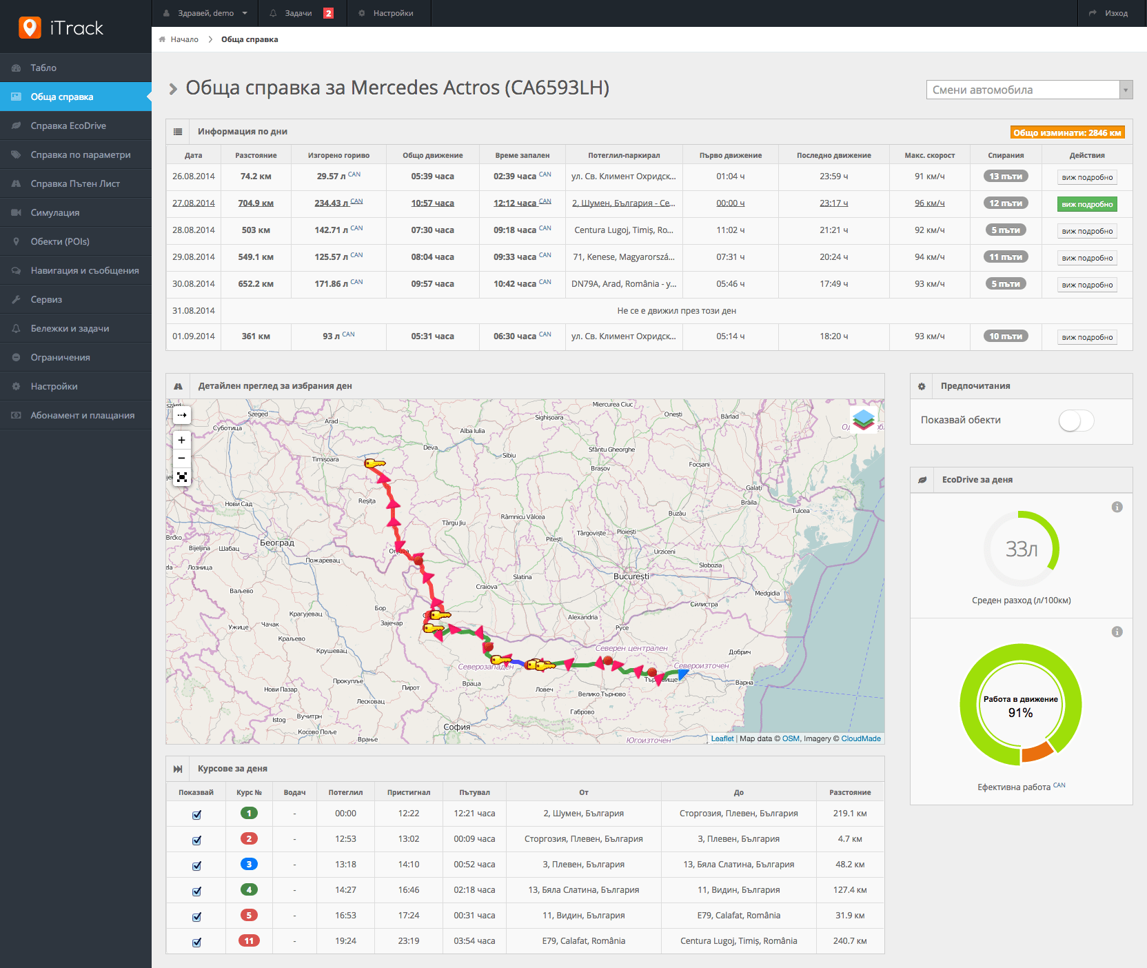Uncheck the display checkbox for course 2
The width and height of the screenshot is (1147, 968).
196,840
